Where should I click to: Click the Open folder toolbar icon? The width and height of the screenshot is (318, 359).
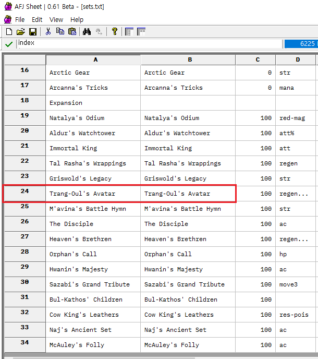click(x=21, y=32)
